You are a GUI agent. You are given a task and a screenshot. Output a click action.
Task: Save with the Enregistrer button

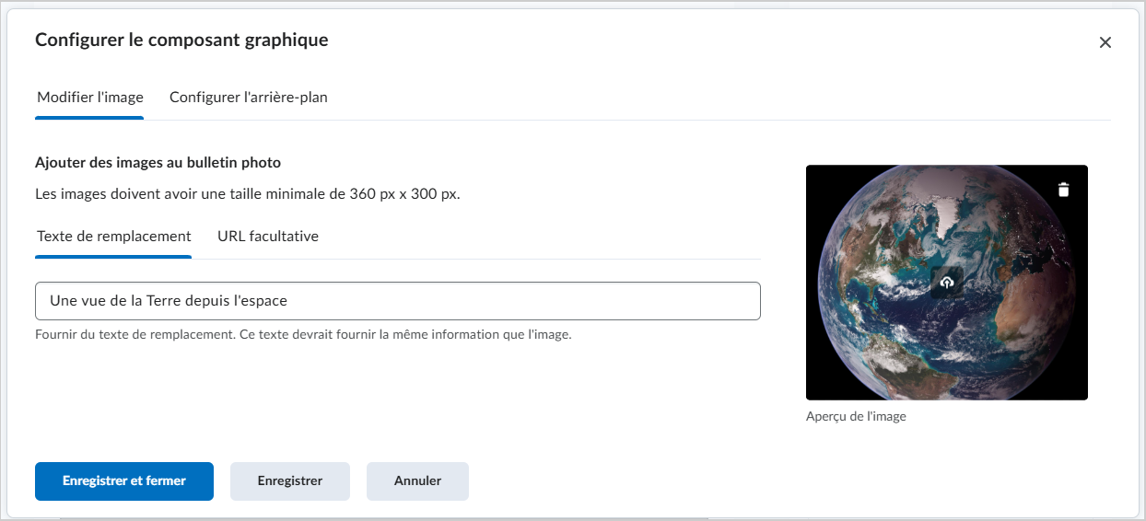click(x=290, y=480)
